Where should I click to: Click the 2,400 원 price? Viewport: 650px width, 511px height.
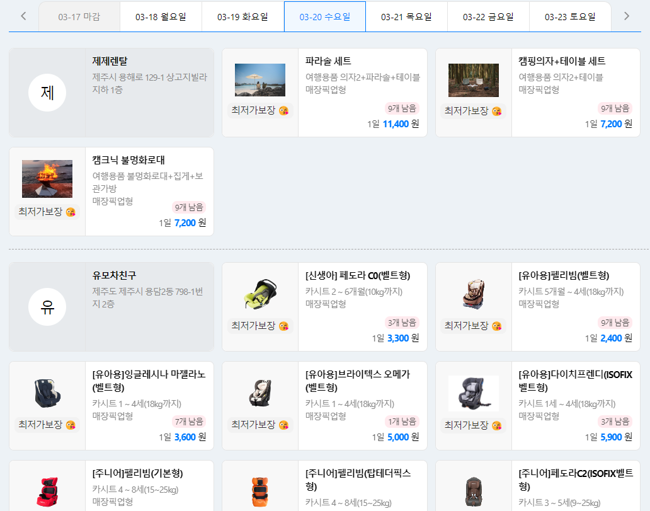pyautogui.click(x=617, y=338)
